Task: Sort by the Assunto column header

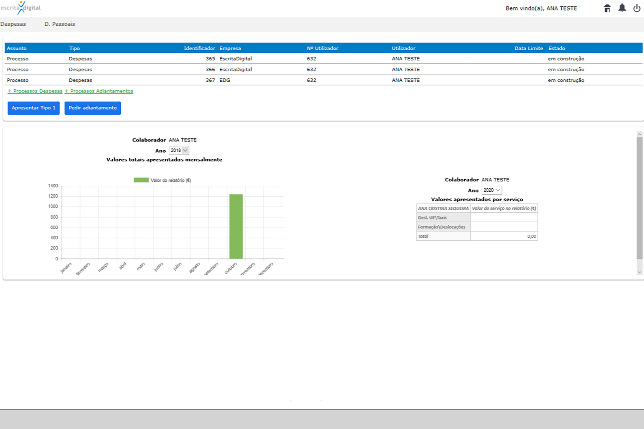Action: (x=17, y=48)
